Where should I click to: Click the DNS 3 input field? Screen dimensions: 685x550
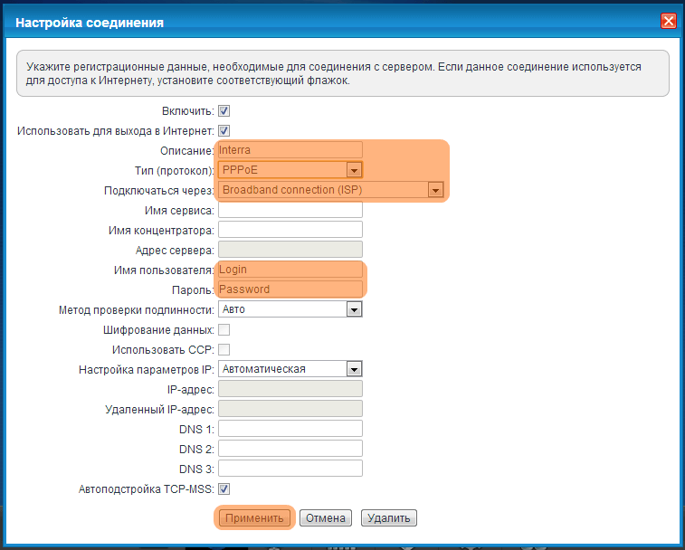(290, 469)
